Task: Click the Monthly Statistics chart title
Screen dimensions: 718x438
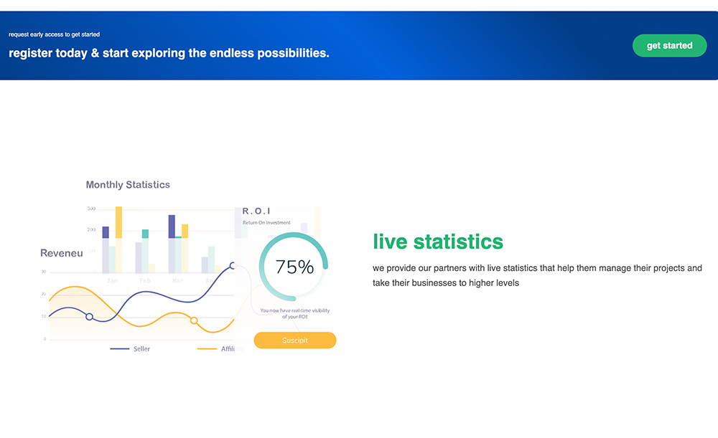Action: tap(128, 185)
